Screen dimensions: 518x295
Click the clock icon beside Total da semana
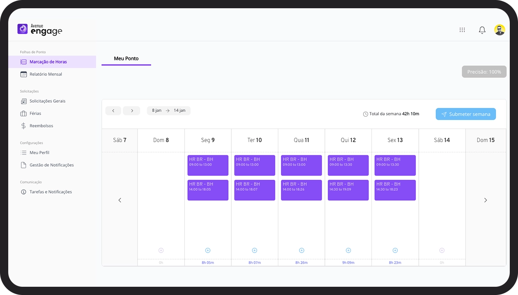pyautogui.click(x=365, y=114)
